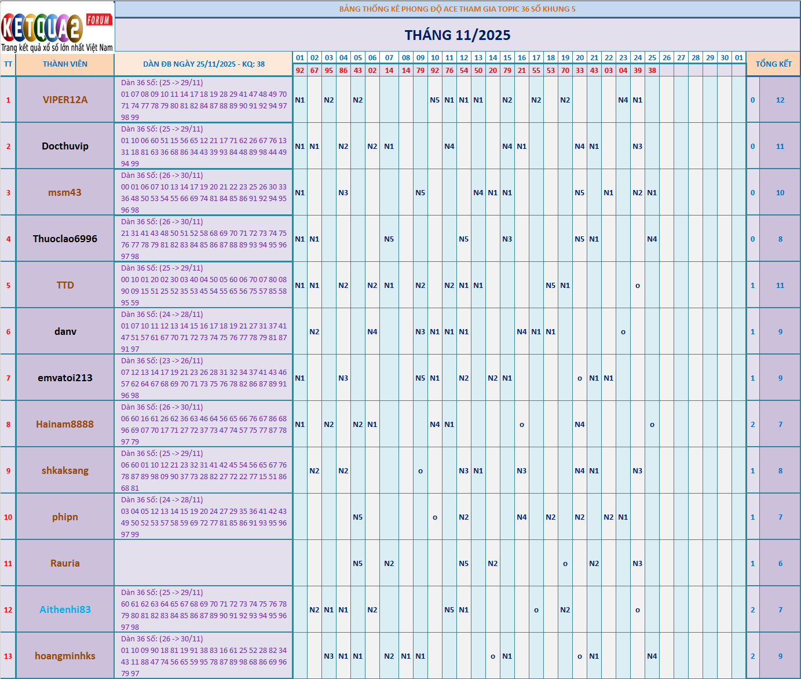Click the hoangminhks member name
Image resolution: width=801 pixels, height=679 pixels.
[x=65, y=656]
